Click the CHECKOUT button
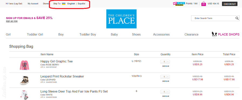242x100 pixels. click(230, 4)
